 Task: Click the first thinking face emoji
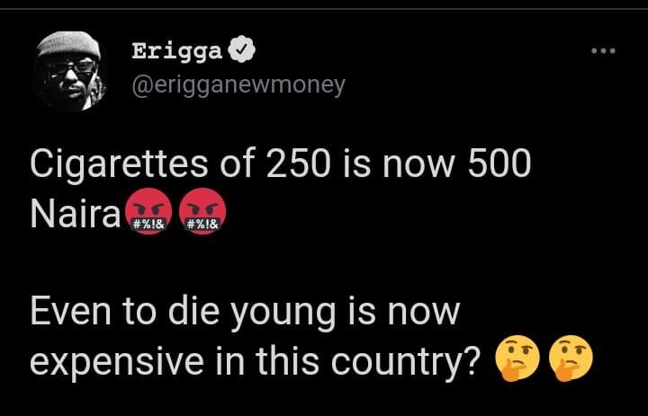(517, 358)
